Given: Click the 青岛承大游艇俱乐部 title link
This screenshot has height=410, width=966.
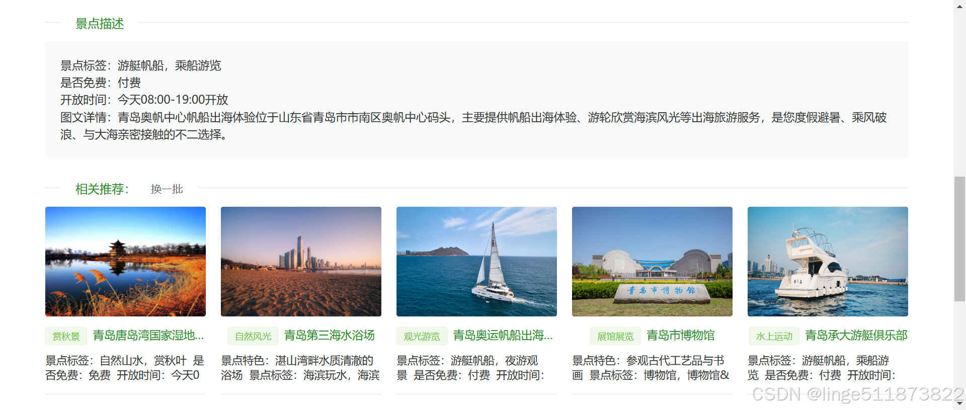Looking at the screenshot, I should click(x=856, y=336).
